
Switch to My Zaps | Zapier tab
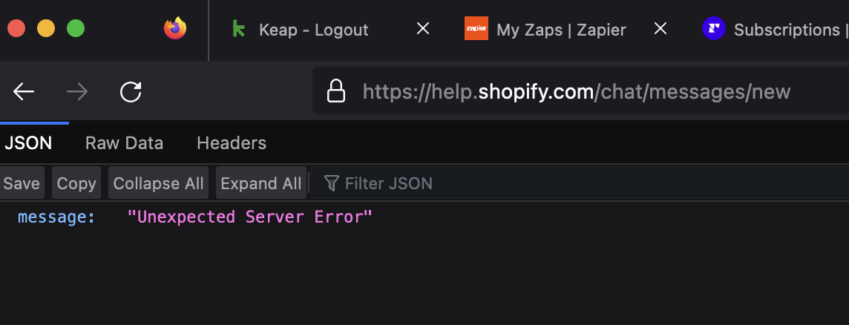(560, 30)
